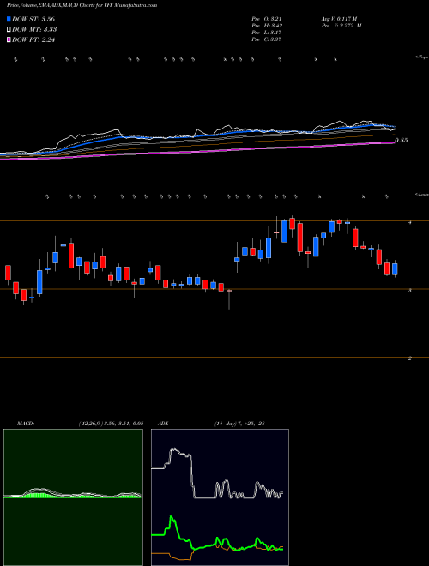429x566 pixels.
Task: Open the dark blue ADX indicator chart panel
Action: click(220, 497)
